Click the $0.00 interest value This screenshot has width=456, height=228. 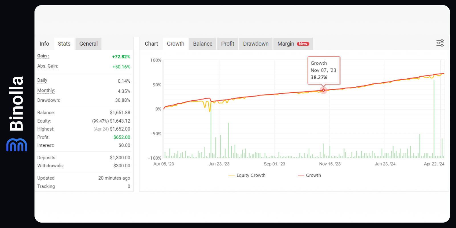tap(125, 145)
